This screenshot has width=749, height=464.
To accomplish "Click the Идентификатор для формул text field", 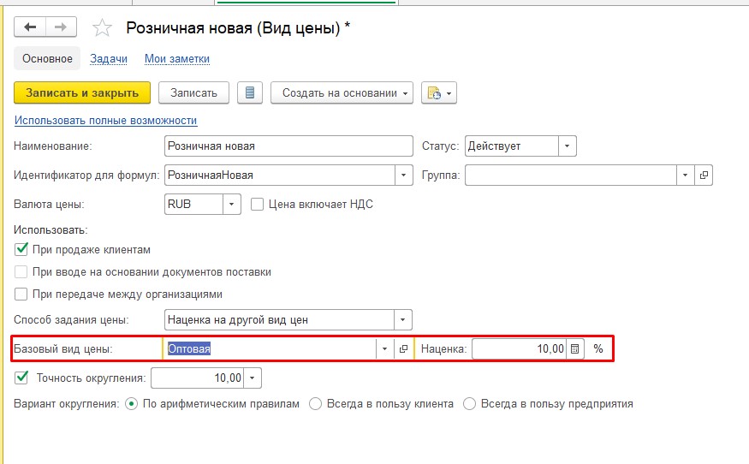I will point(280,175).
